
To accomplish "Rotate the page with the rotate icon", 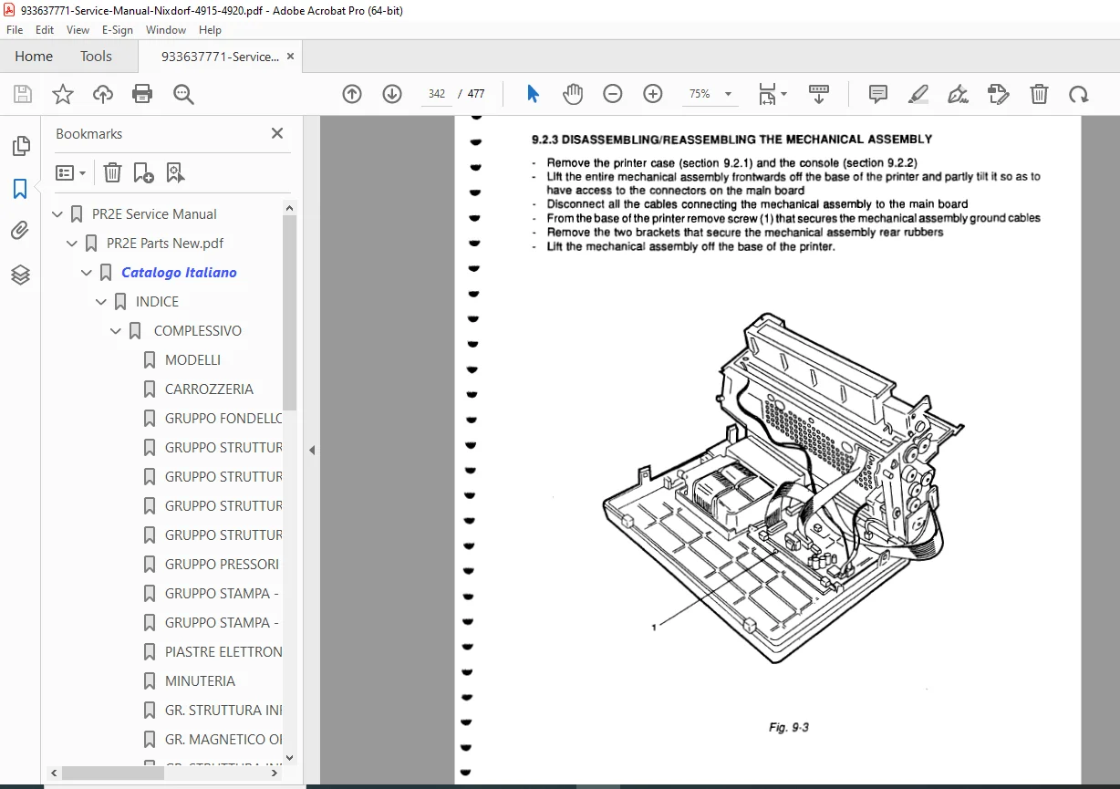I will [1079, 94].
